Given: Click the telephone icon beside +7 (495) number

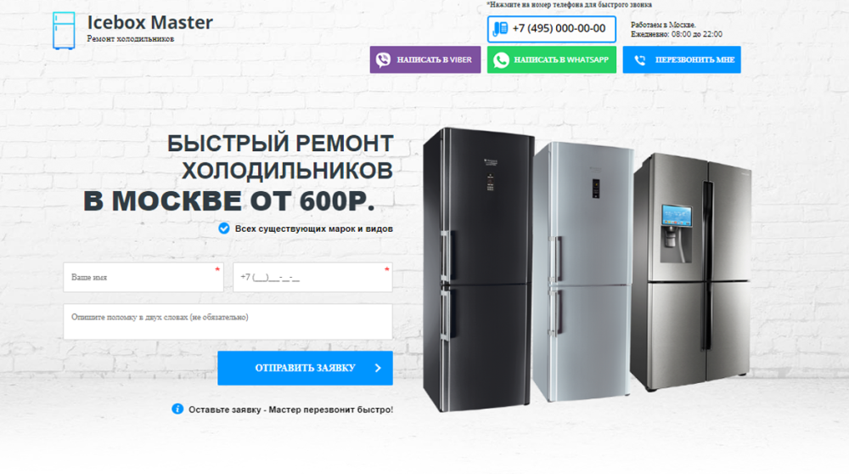Looking at the screenshot, I should [500, 29].
